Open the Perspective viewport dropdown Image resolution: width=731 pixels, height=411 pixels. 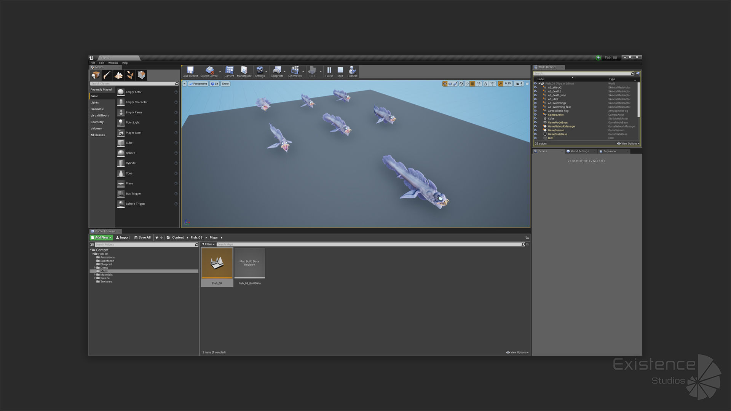pos(198,84)
